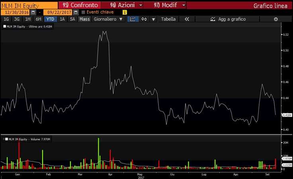Click the Tabella button
293x179 pixels.
[x=168, y=19]
